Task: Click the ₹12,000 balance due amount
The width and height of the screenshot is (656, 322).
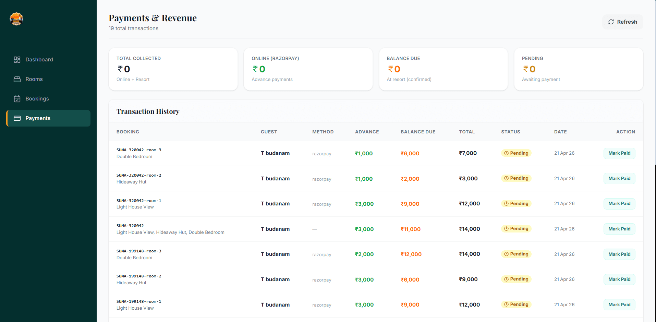Action: (411, 254)
